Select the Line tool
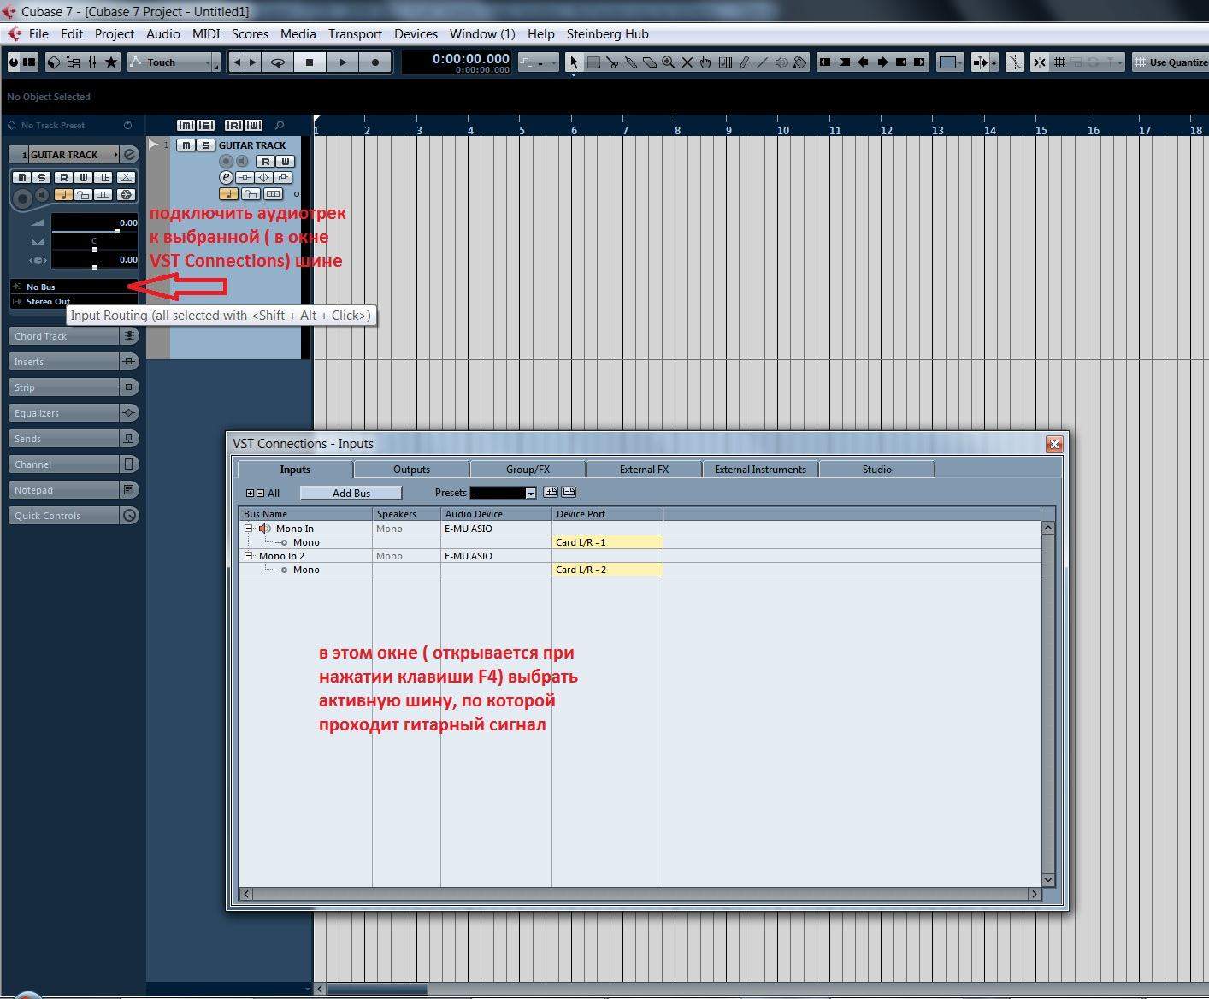Viewport: 1209px width, 999px height. (x=763, y=62)
